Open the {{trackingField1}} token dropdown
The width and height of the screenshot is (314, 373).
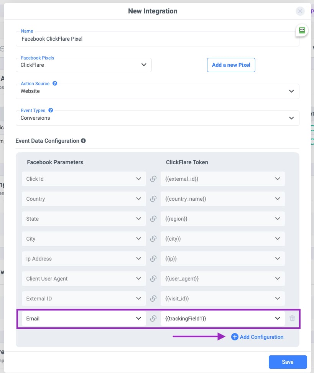pyautogui.click(x=223, y=319)
